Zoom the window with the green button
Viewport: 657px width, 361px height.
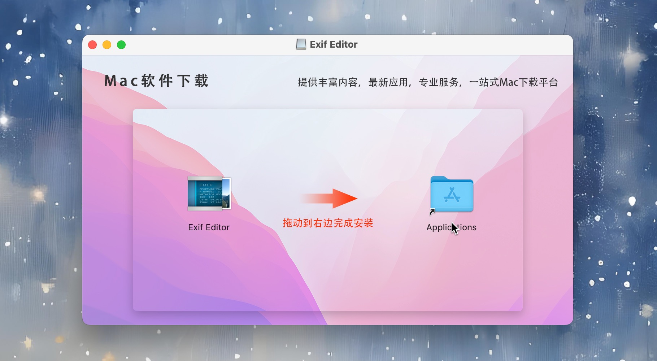[x=121, y=45]
